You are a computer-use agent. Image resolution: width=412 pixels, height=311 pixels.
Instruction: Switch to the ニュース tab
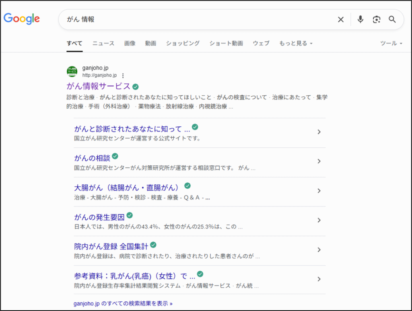[x=103, y=43]
